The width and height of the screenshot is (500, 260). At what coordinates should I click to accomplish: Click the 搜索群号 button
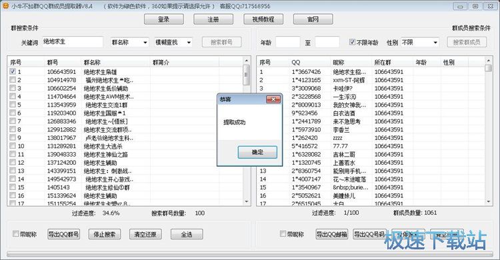click(x=221, y=42)
